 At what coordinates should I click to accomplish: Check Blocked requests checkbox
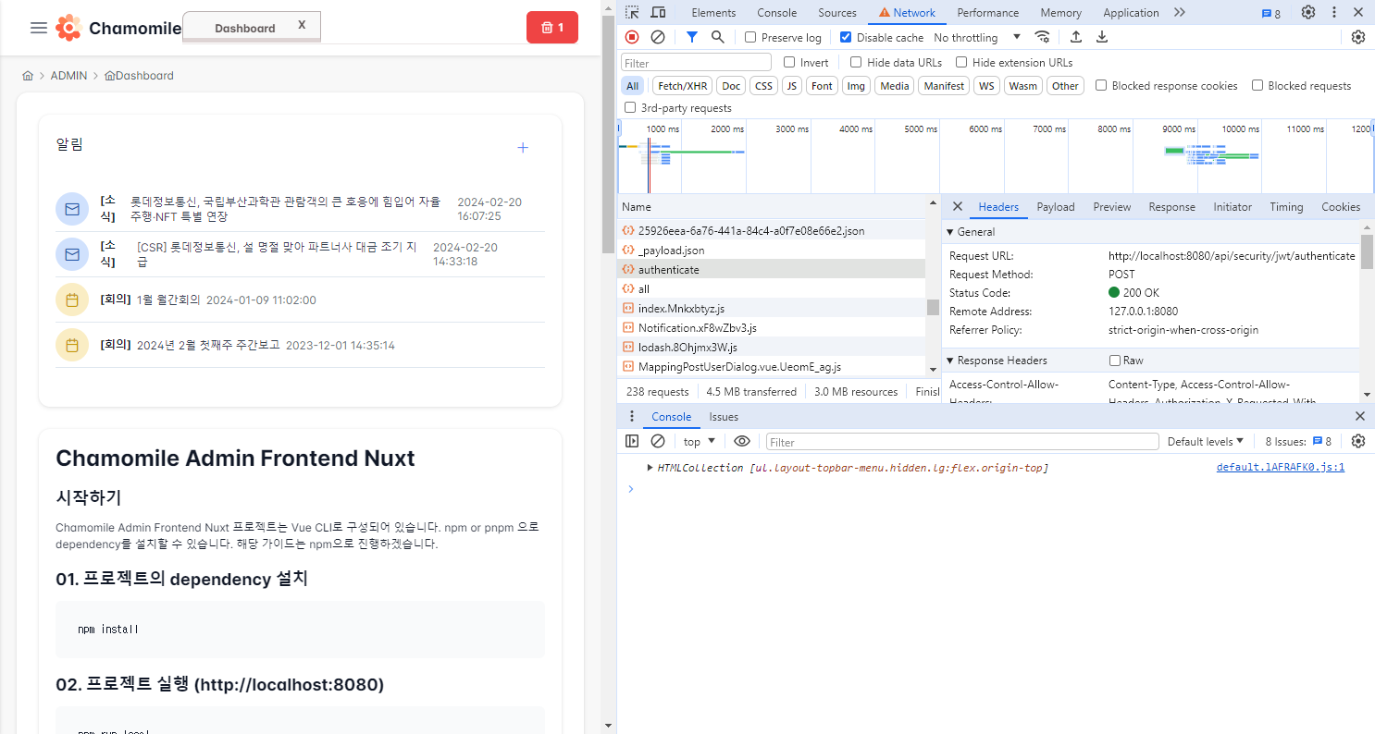pyautogui.click(x=1257, y=85)
